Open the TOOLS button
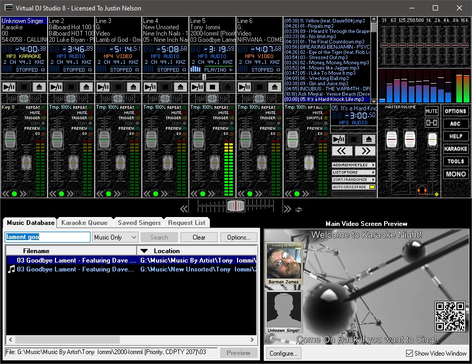The height and width of the screenshot is (364, 472). pos(455,162)
